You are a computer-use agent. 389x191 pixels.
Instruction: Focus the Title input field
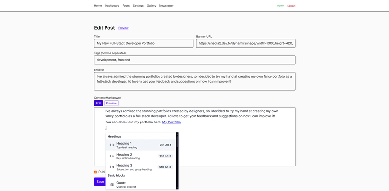143,43
